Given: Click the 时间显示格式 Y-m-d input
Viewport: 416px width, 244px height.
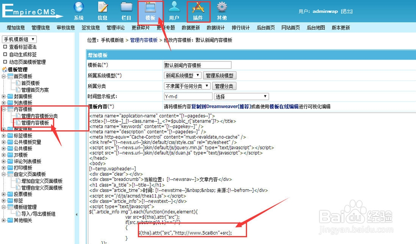Looking at the screenshot, I should pyautogui.click(x=188, y=97).
